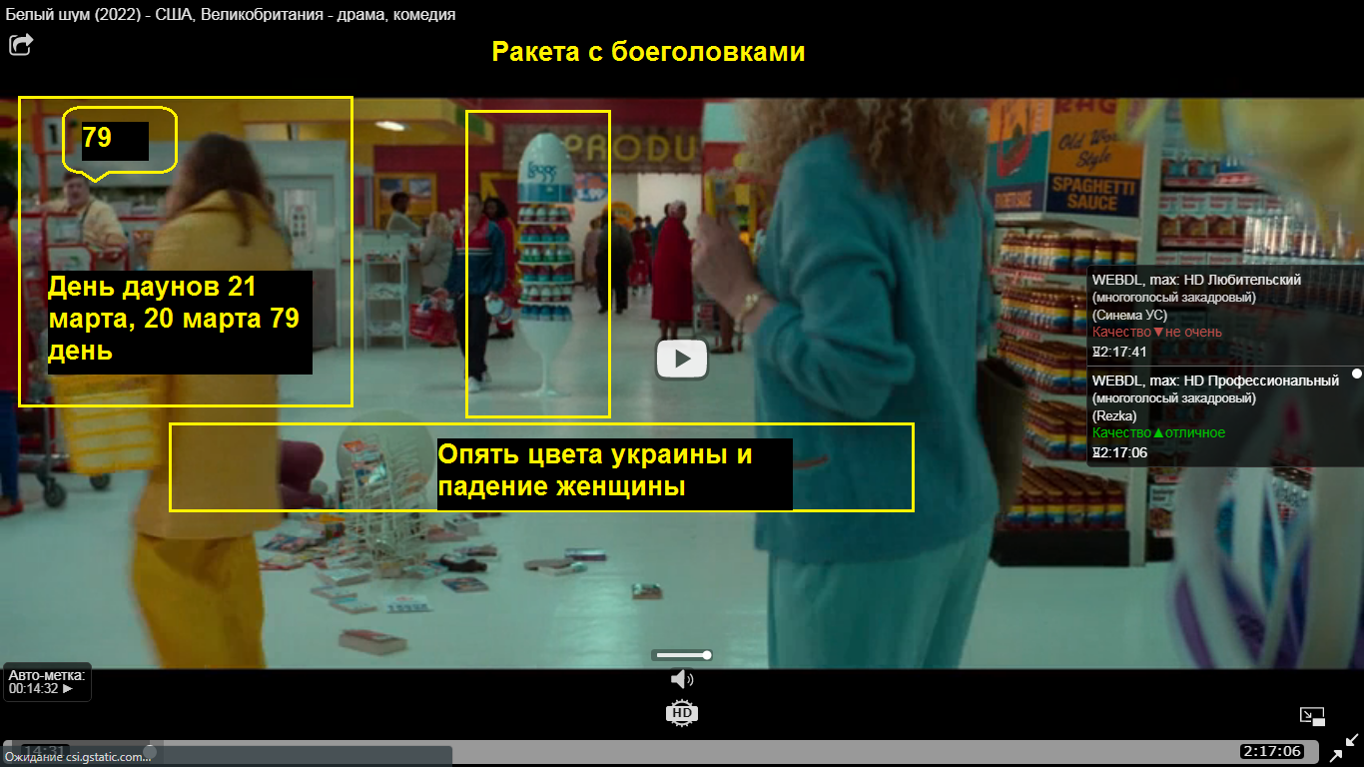Toggle the radio dot beside the Профессиональный option
Image resolution: width=1364 pixels, height=767 pixels.
tap(1356, 374)
